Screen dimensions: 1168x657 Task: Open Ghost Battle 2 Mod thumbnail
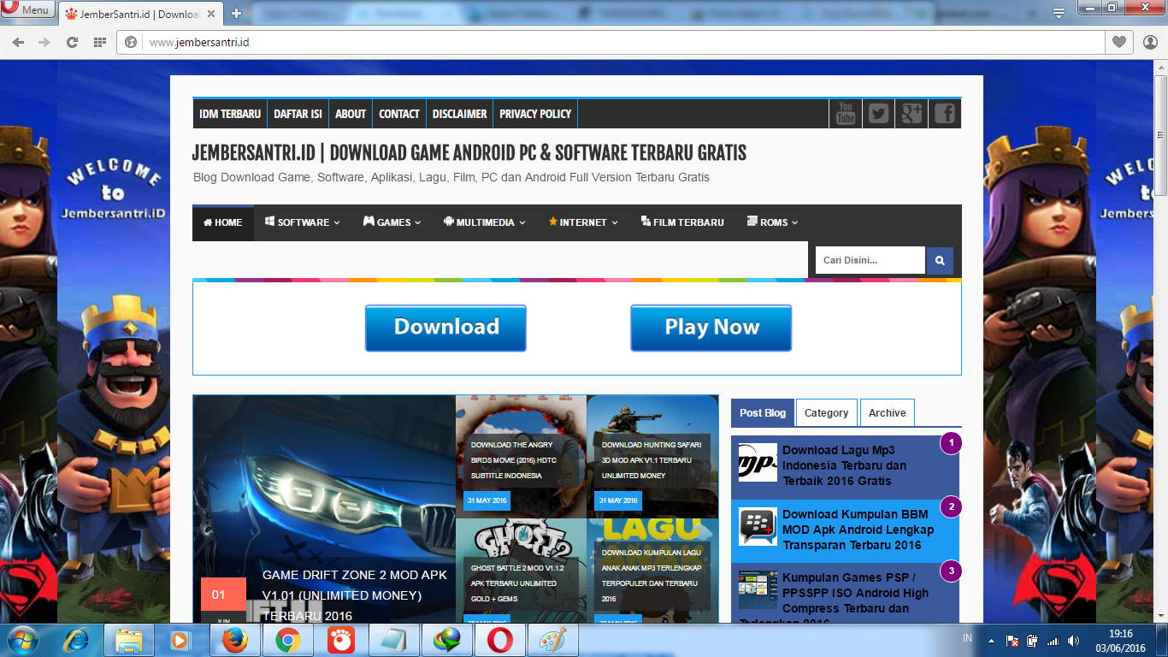(521, 571)
